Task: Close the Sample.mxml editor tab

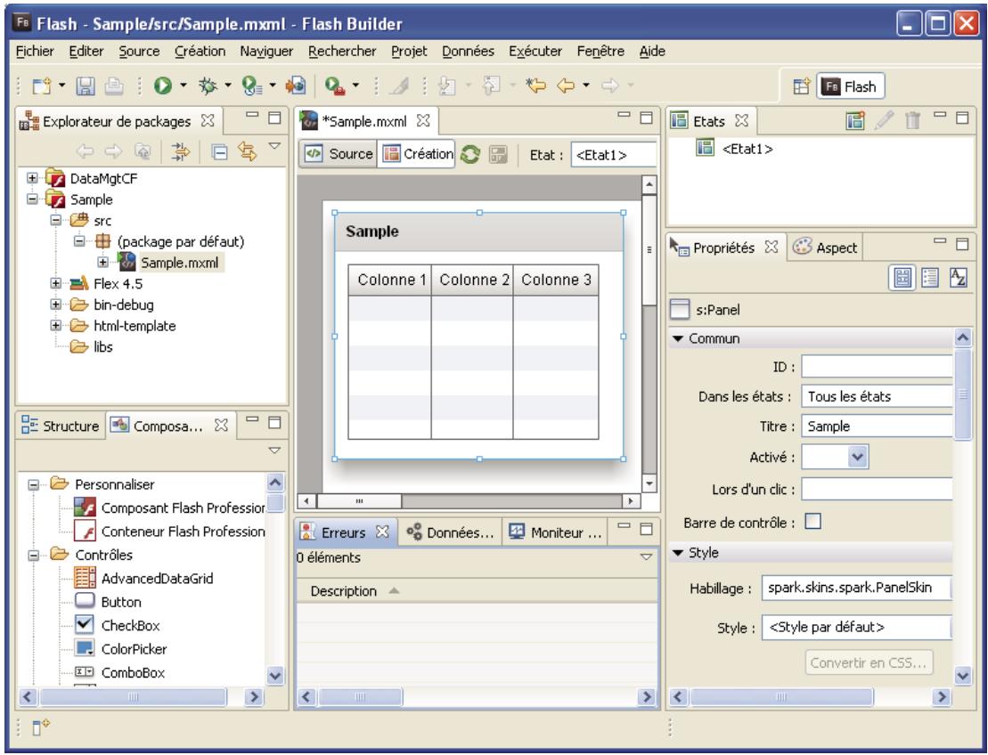Action: tap(423, 119)
